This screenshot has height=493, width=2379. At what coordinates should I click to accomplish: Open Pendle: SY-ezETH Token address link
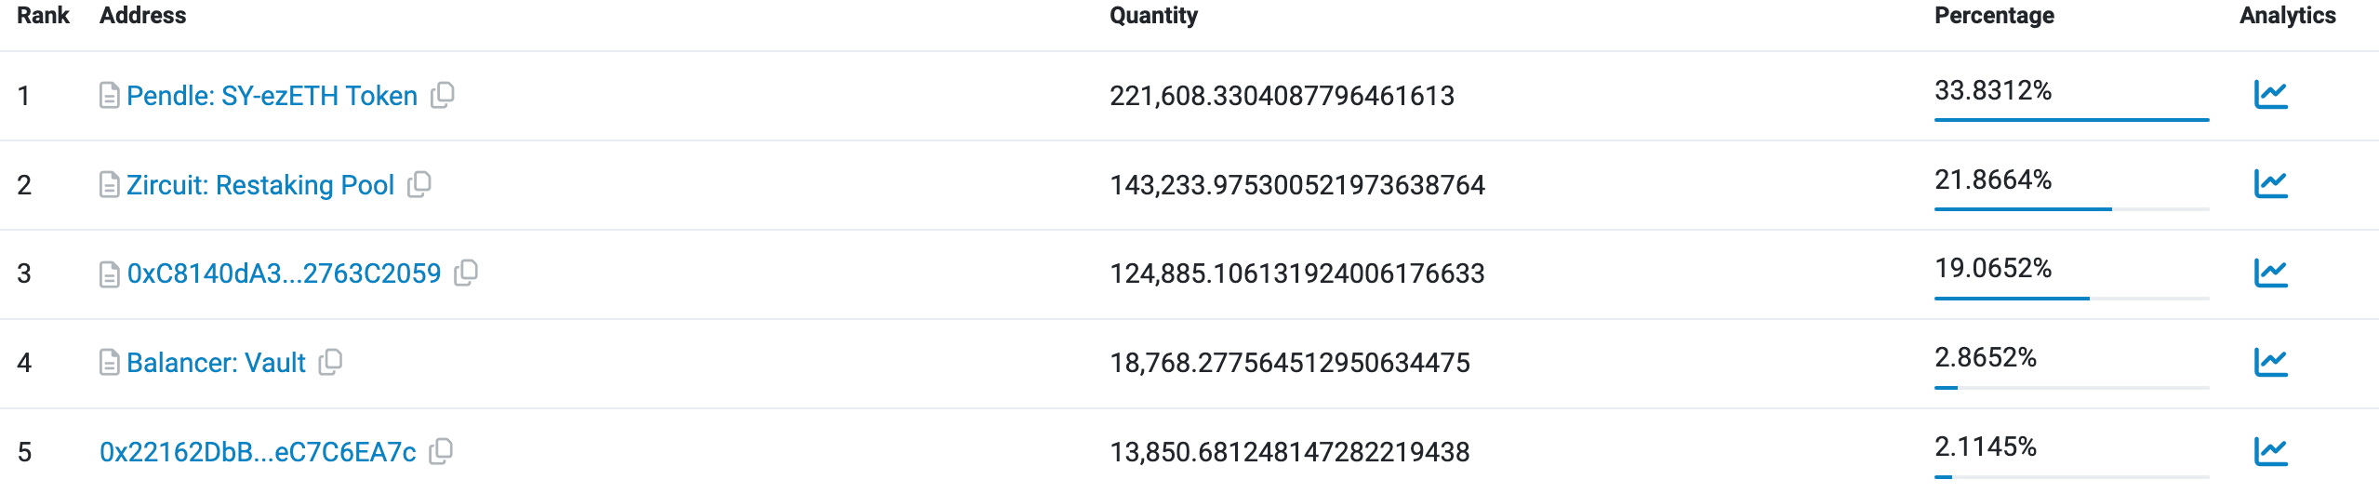(272, 96)
